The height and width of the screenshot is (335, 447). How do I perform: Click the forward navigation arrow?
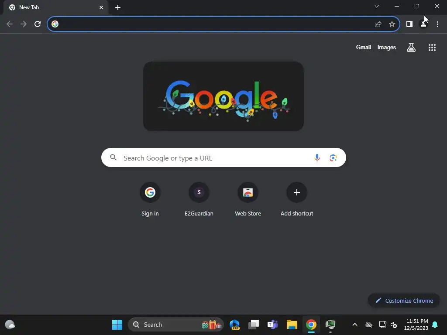24,24
